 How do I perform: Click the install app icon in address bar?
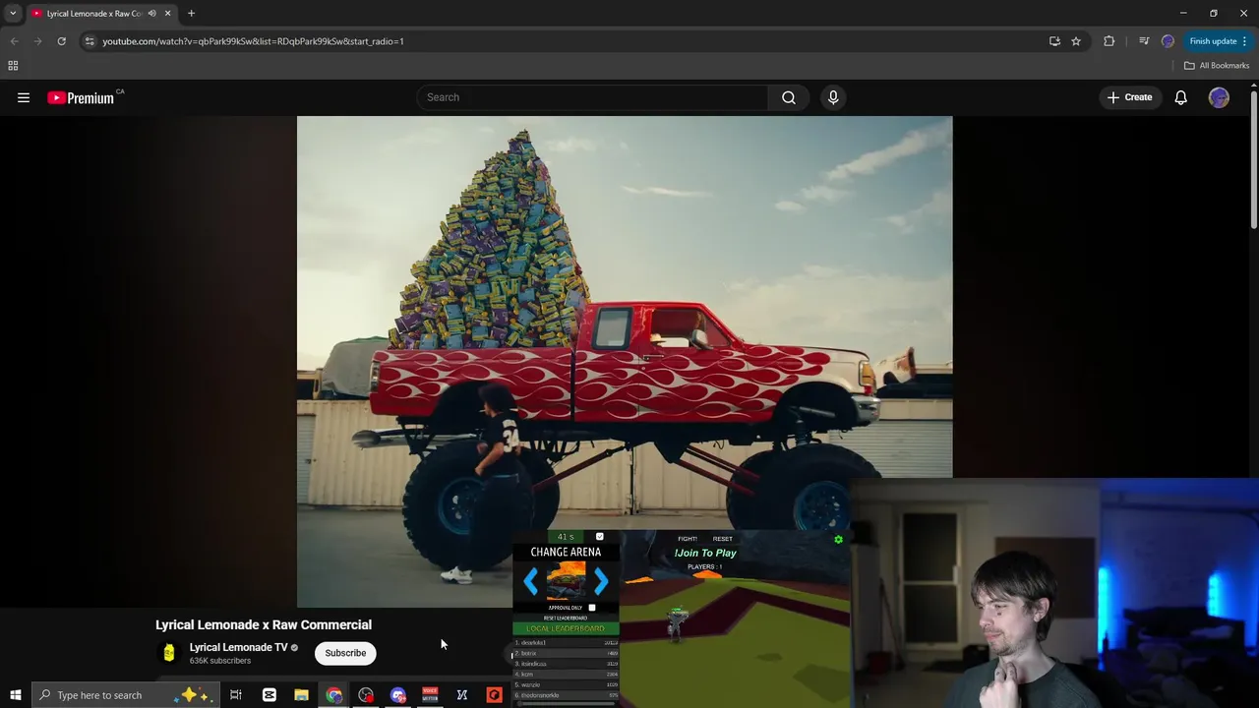1054,41
